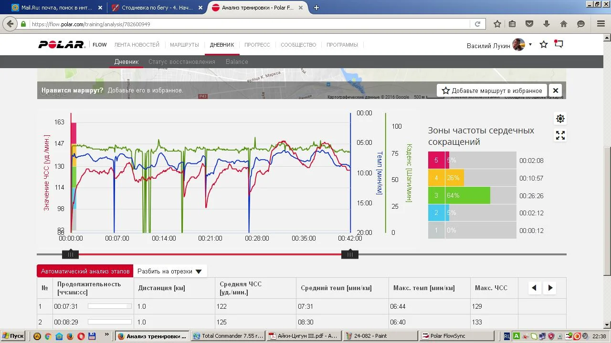The width and height of the screenshot is (611, 343).
Task: Open the 'Программы' menu
Action: [342, 45]
